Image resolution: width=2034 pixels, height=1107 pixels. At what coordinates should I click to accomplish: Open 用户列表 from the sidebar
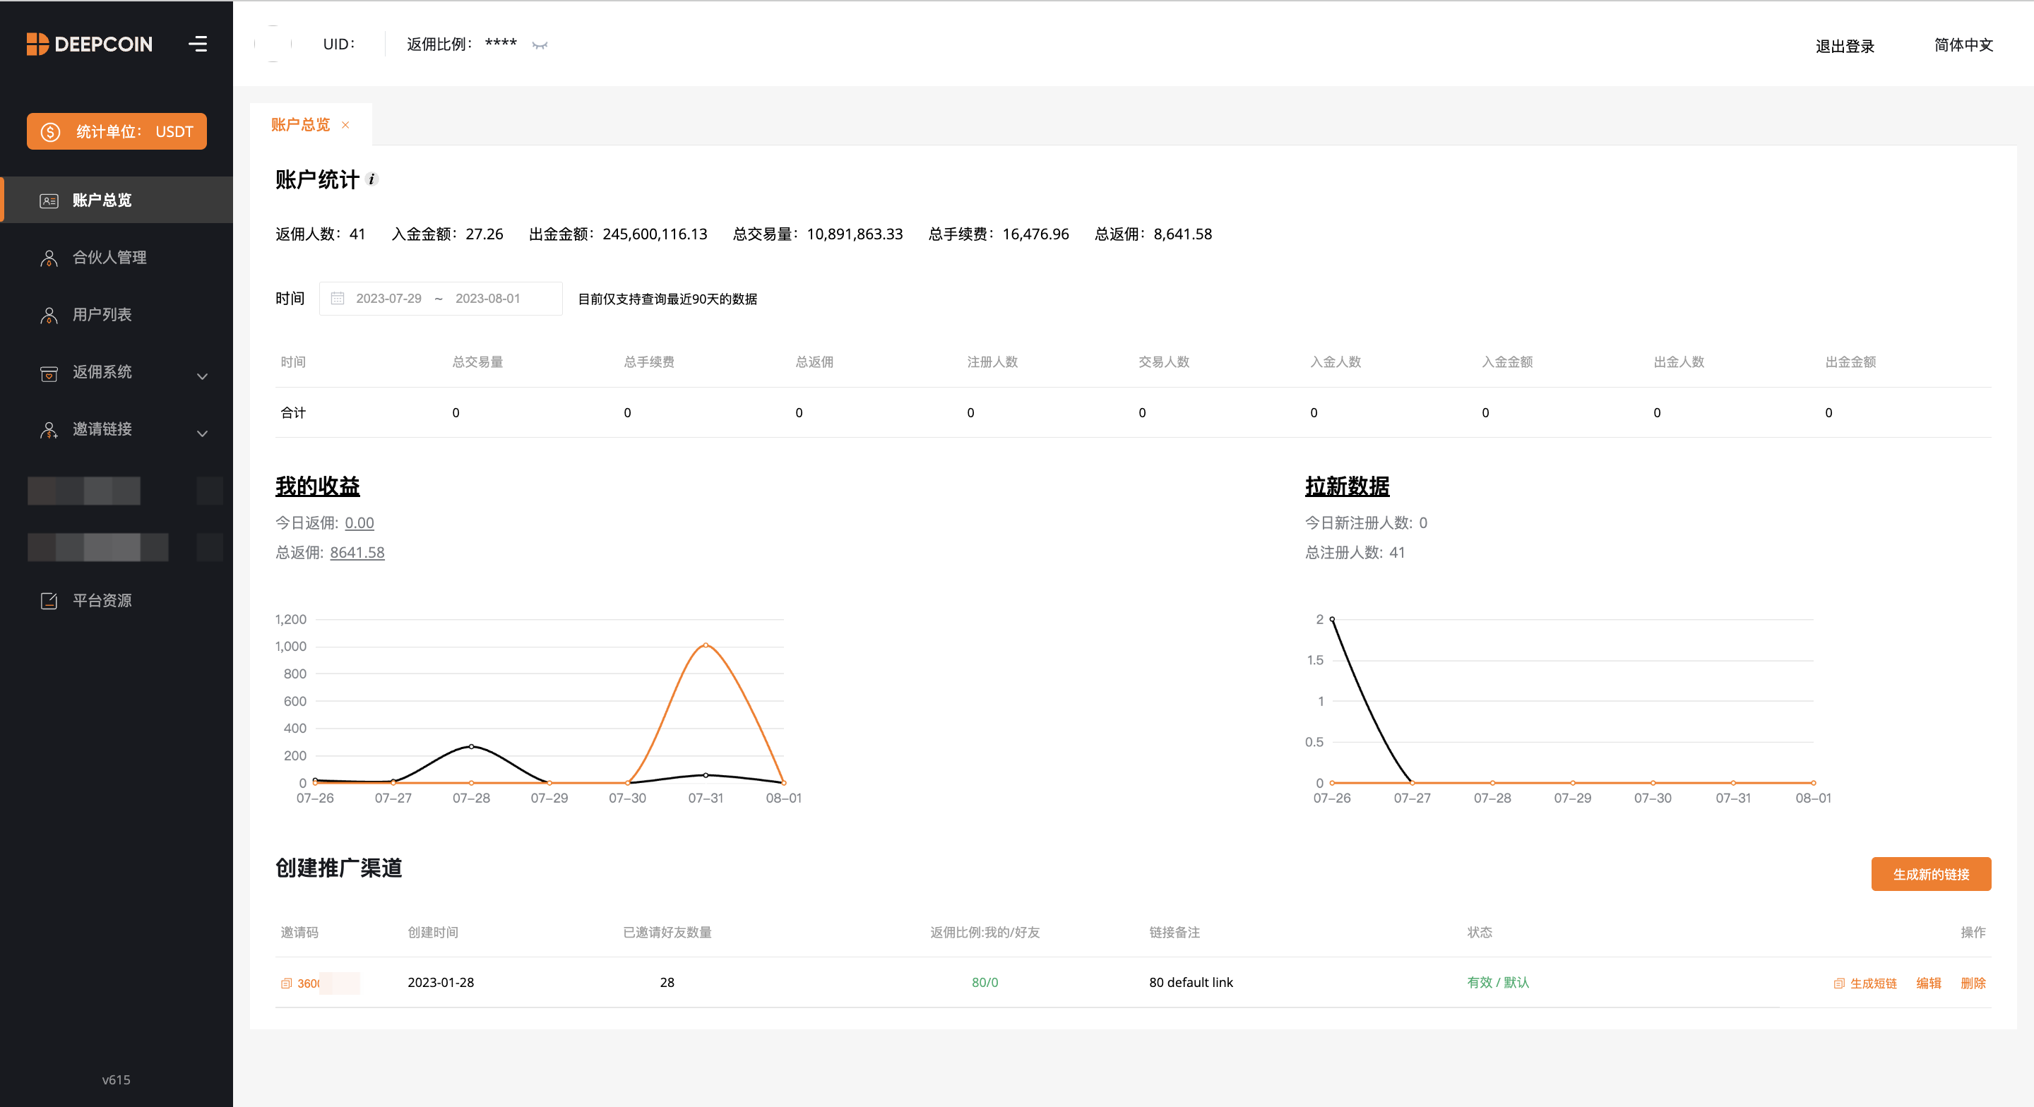click(102, 314)
